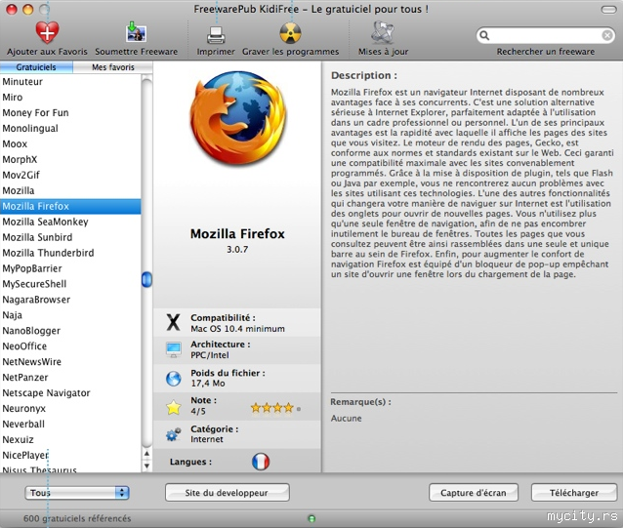Click the French flag language icon

point(261,461)
